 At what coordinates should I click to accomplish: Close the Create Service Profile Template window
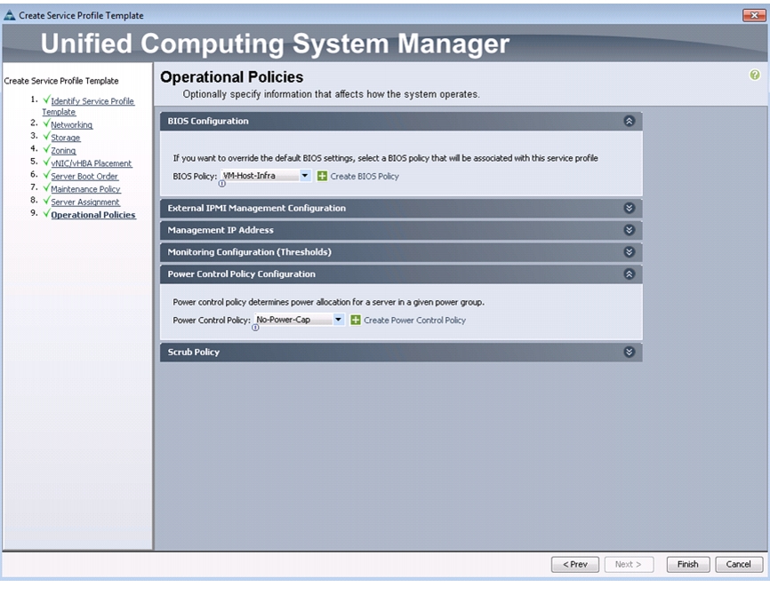(754, 15)
